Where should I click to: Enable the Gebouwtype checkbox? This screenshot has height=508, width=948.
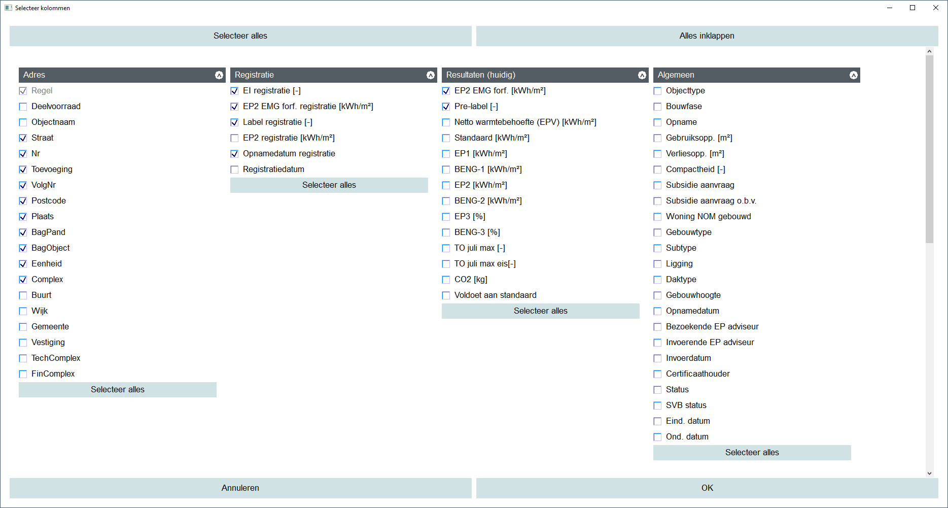[657, 232]
